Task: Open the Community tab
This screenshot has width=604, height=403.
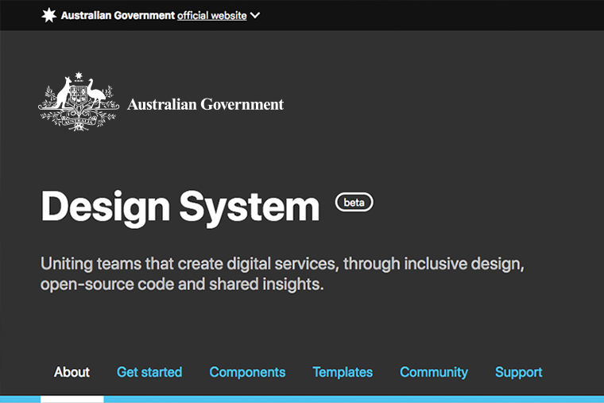Action: click(434, 372)
